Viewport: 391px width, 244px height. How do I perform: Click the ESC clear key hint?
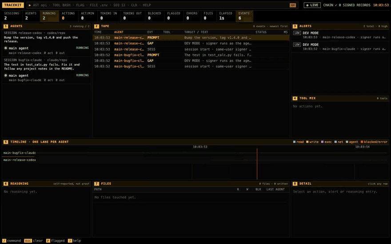coord(28,241)
